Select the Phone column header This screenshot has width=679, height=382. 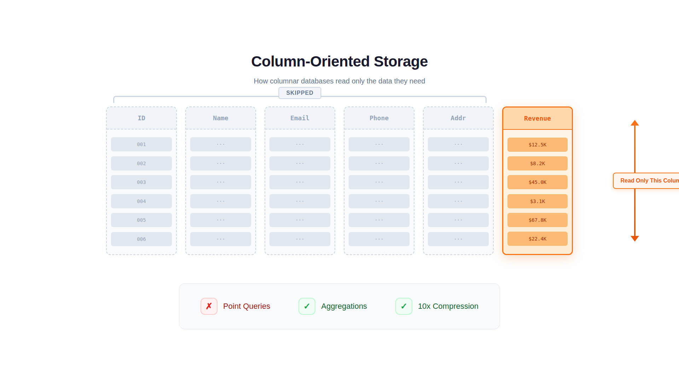click(379, 118)
